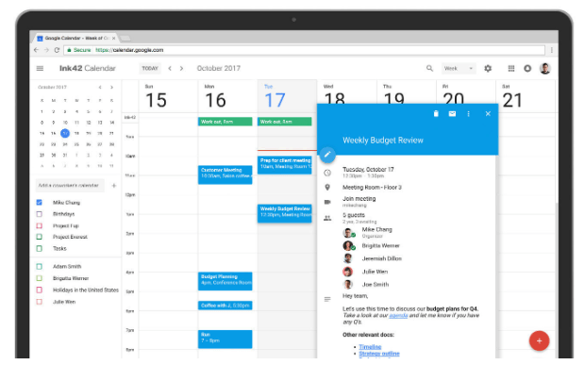Toggle the Project Everest calendar checkbox
This screenshot has width=585, height=365.
[40, 237]
